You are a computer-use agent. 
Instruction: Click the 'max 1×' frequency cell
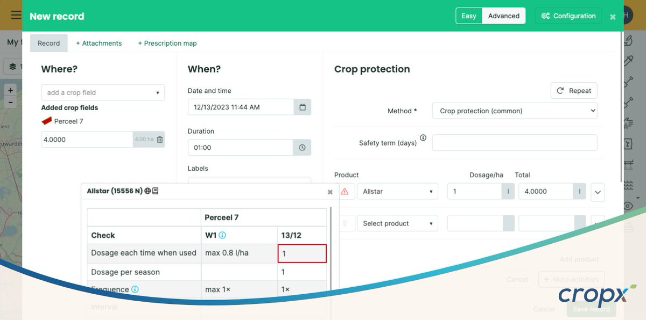(239, 289)
